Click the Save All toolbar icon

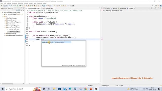(x=7, y=6)
